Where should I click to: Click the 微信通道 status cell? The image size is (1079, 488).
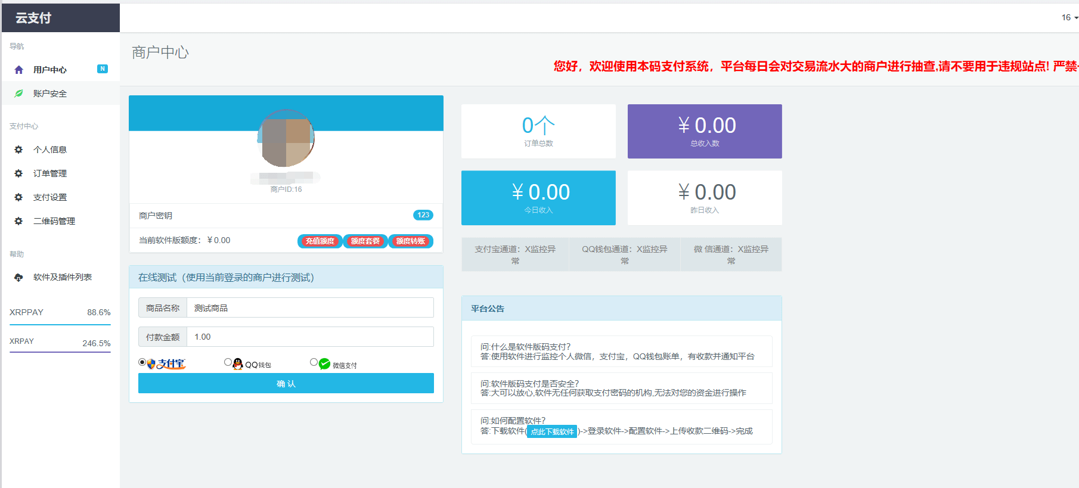tap(731, 254)
